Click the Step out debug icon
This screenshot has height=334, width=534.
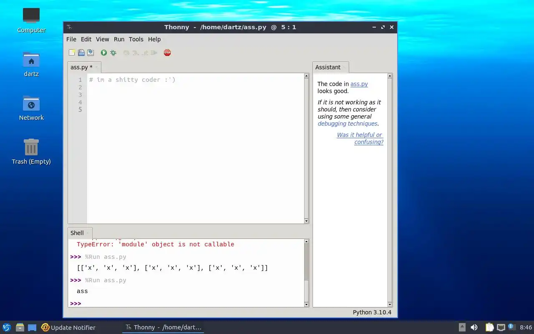click(x=145, y=53)
